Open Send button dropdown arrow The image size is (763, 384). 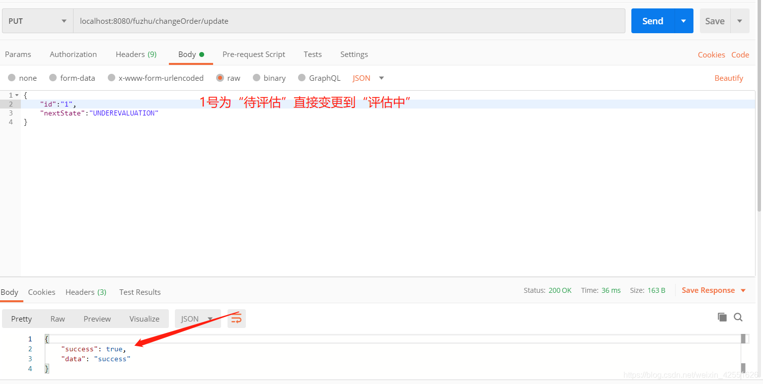point(684,21)
